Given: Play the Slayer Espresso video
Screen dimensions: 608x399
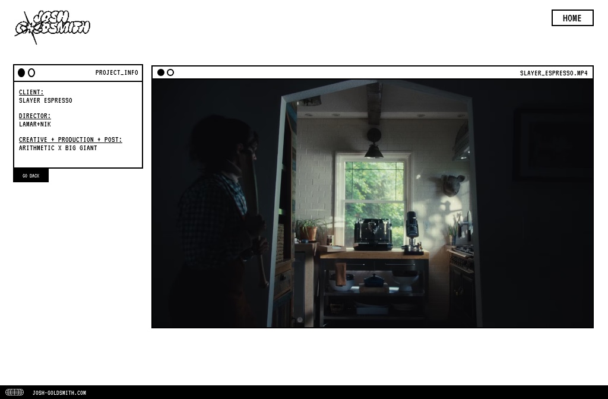Looking at the screenshot, I should (x=372, y=203).
